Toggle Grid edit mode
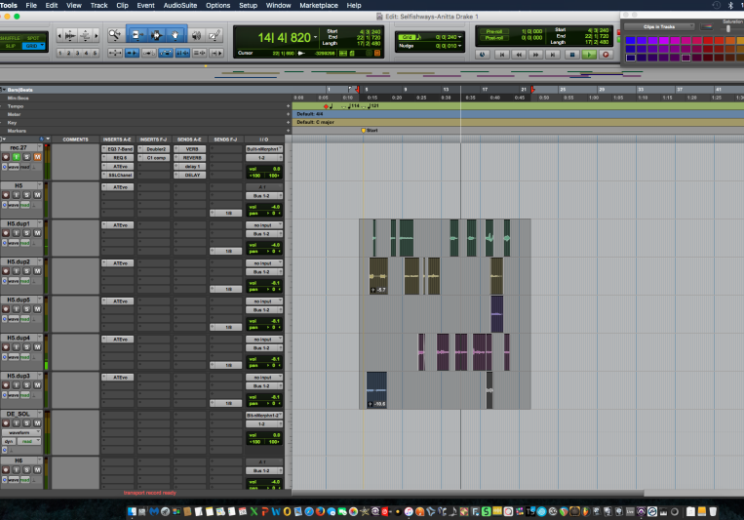744x520 pixels. point(33,46)
